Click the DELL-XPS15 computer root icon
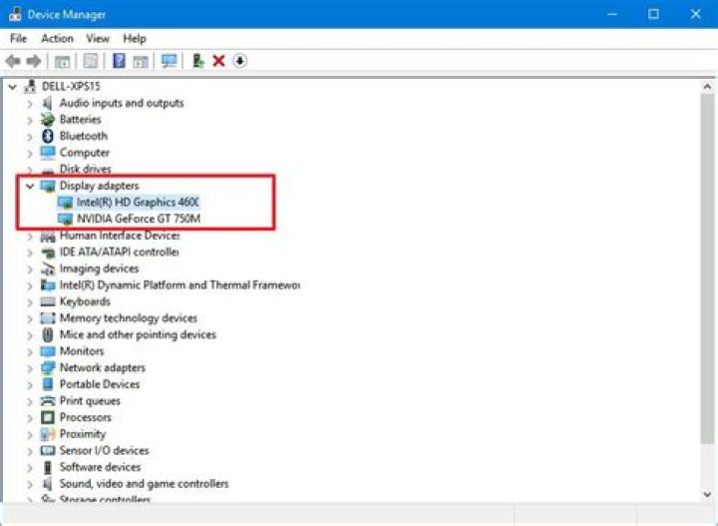Image resolution: width=718 pixels, height=526 pixels. point(30,86)
